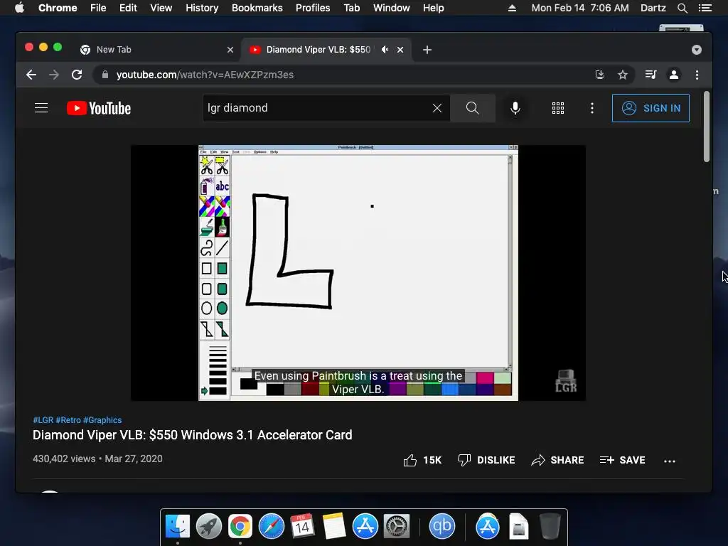728x546 pixels.
Task: Click the YouTube search magnifier button
Action: click(x=472, y=108)
